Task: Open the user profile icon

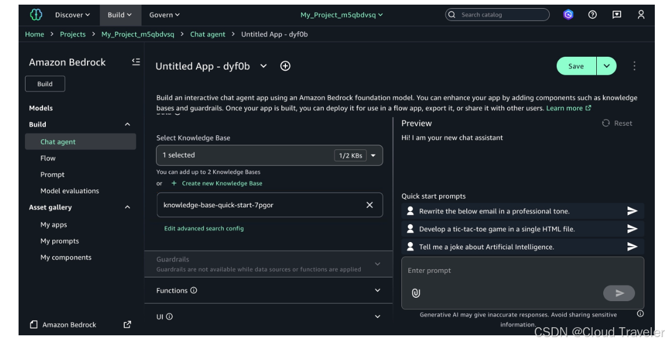Action: pos(641,15)
